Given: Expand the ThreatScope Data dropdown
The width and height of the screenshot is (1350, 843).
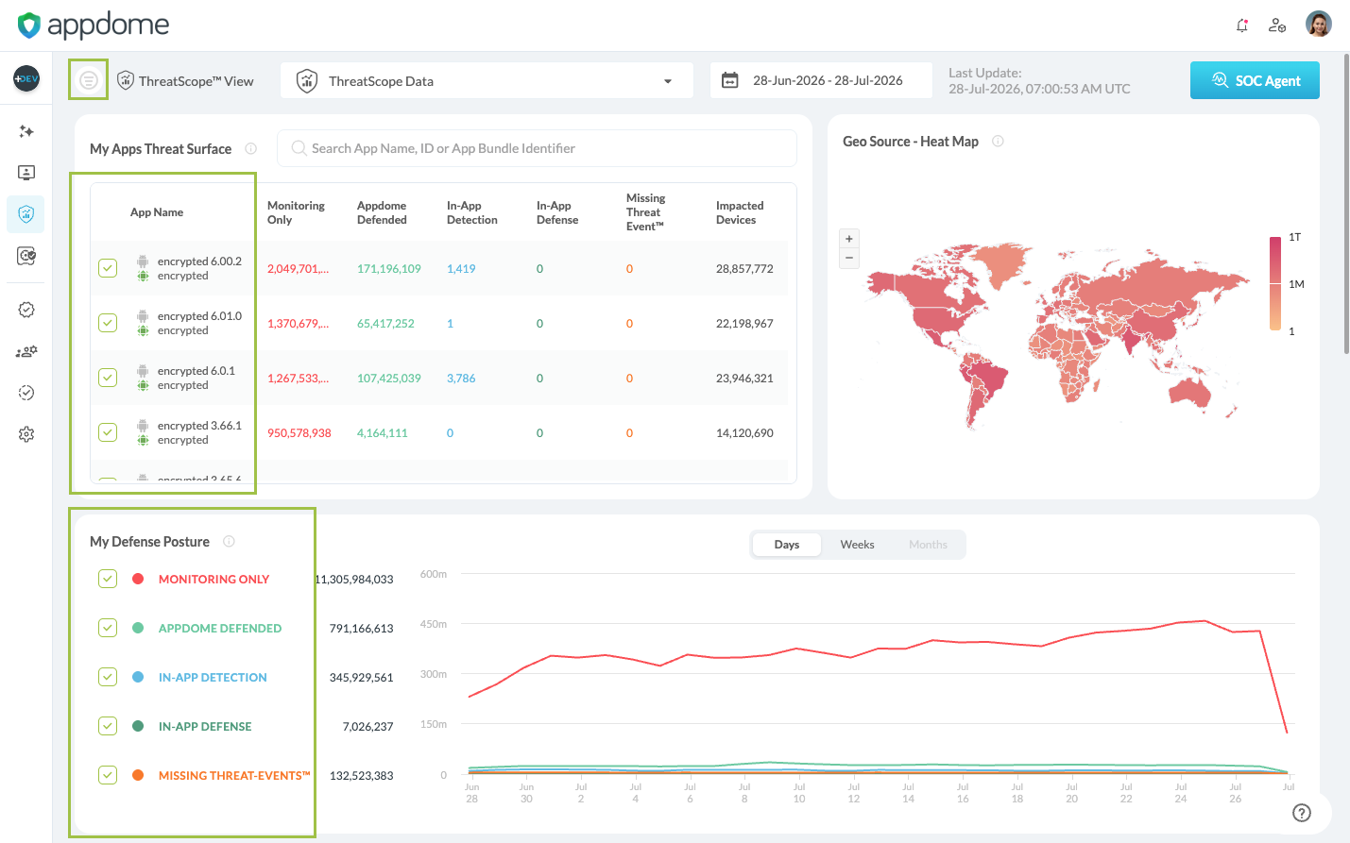Looking at the screenshot, I should (487, 81).
